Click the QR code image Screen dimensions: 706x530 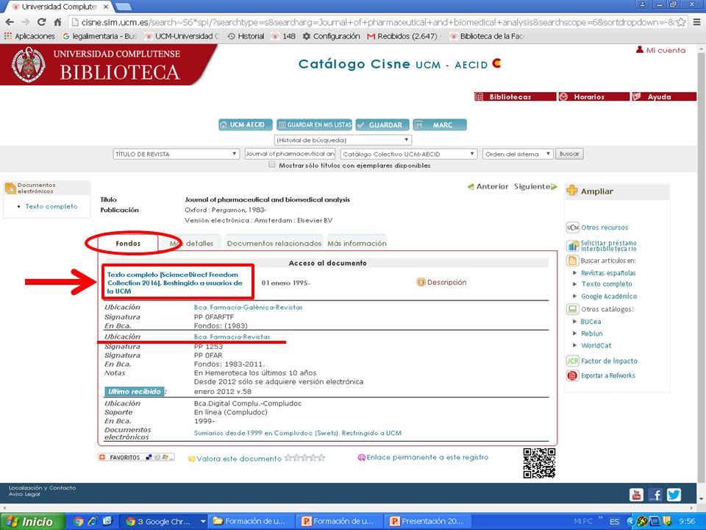[539, 463]
